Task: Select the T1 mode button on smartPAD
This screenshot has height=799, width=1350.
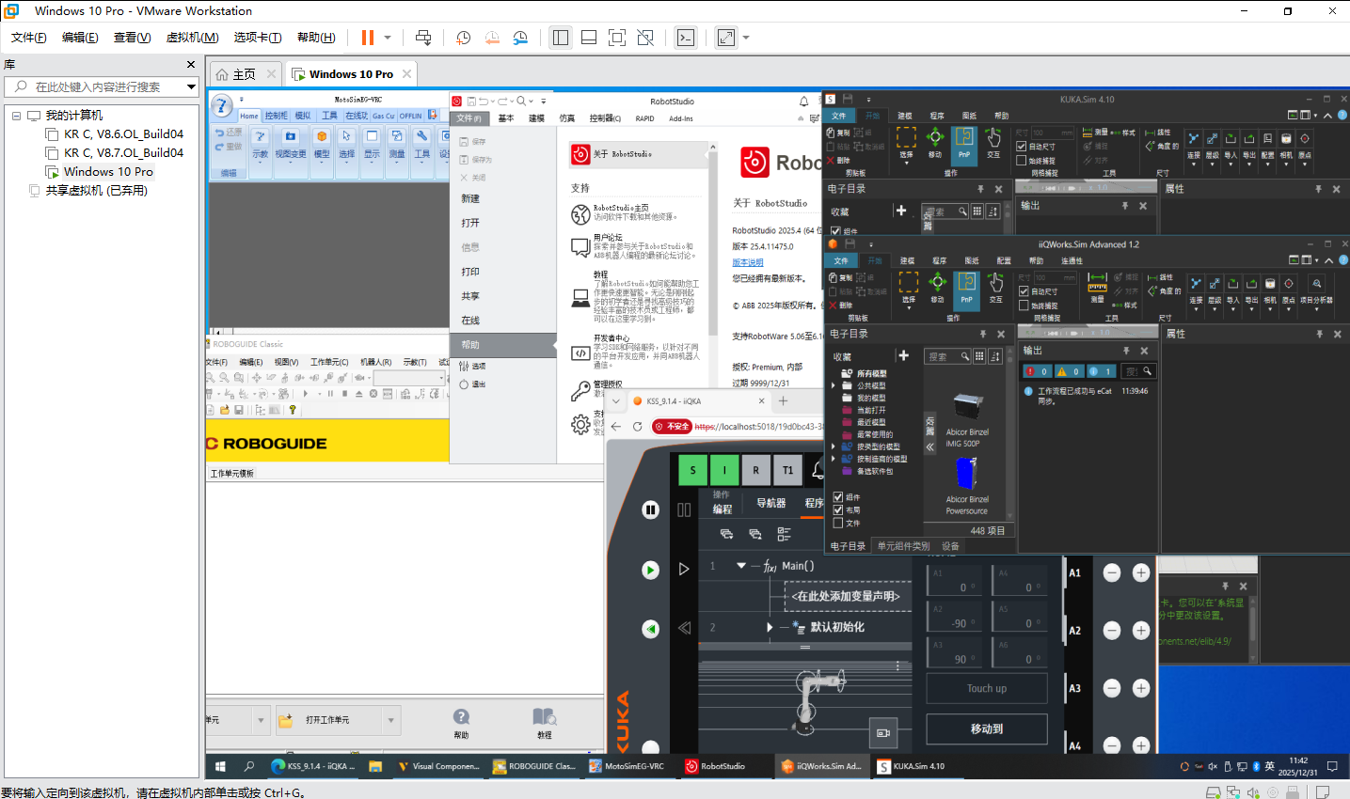Action: click(787, 470)
